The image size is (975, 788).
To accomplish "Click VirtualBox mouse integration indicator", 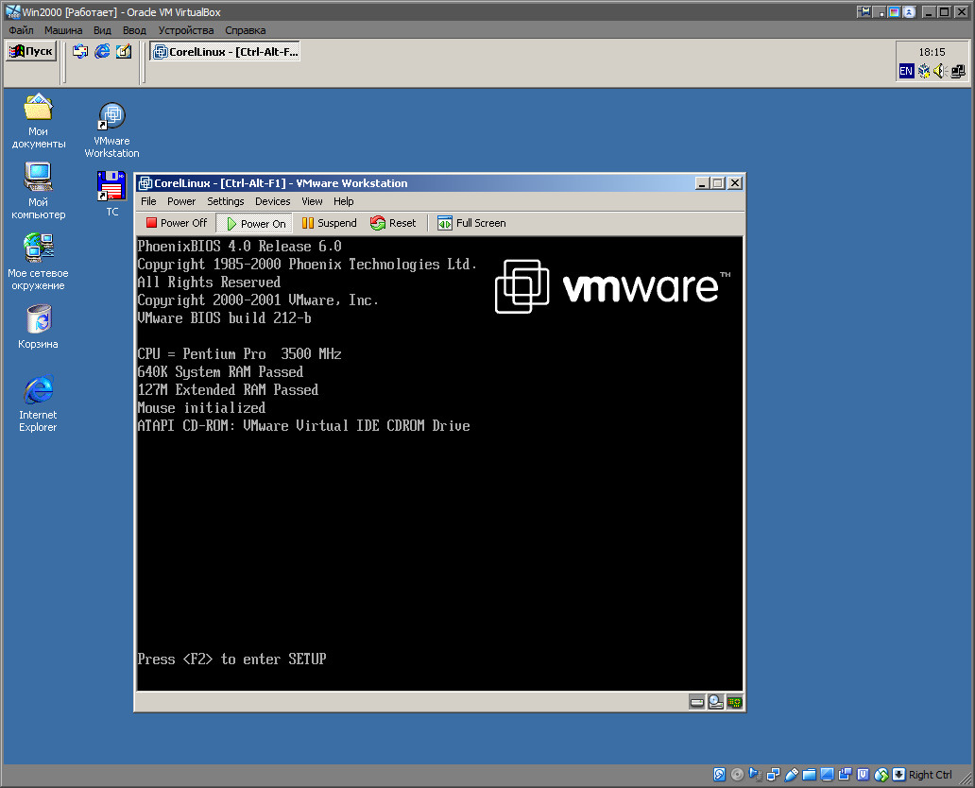I will tap(881, 775).
